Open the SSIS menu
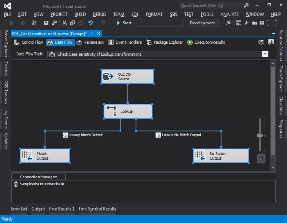The image size is (287, 223). click(x=173, y=14)
